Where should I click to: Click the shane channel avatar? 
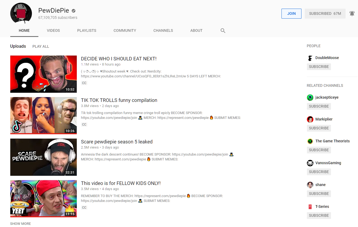tap(310, 185)
